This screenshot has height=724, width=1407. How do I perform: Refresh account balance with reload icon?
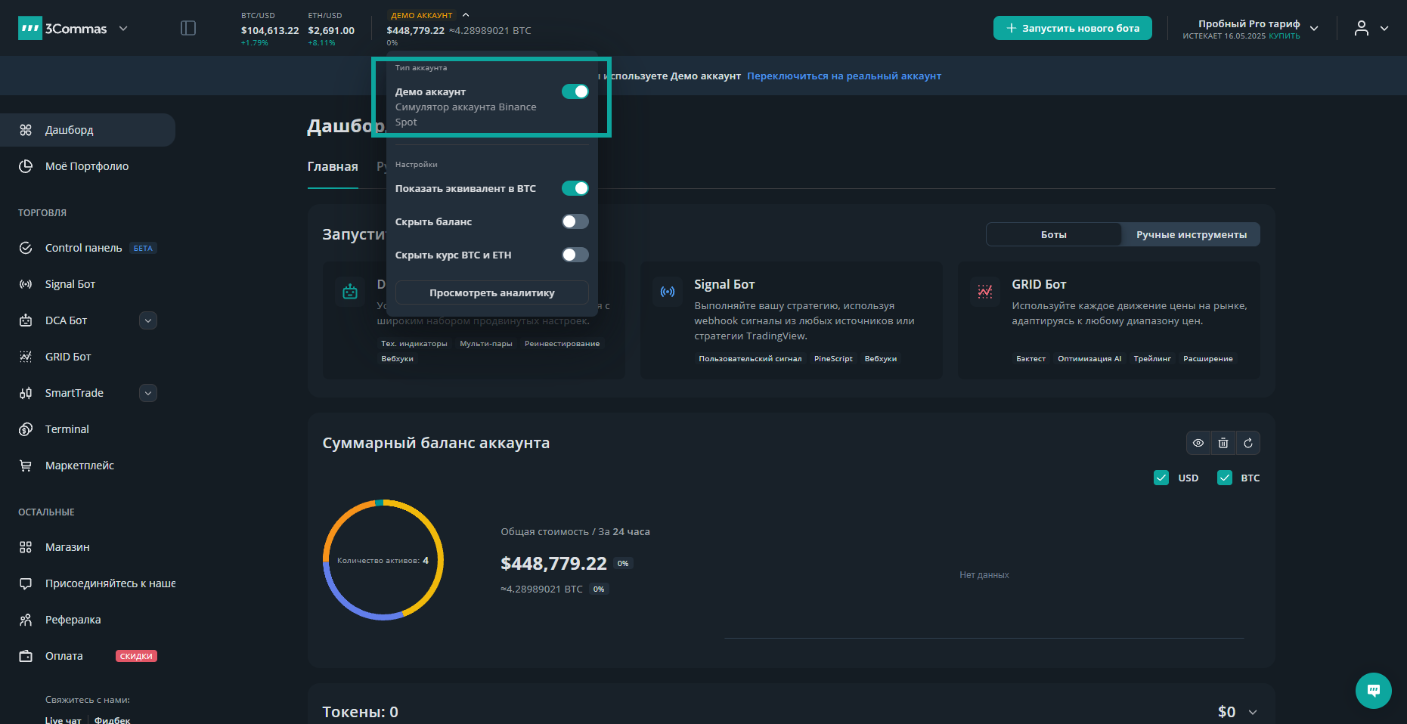1248,443
